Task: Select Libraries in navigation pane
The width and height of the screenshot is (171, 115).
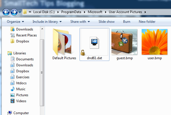Action: [20, 53]
